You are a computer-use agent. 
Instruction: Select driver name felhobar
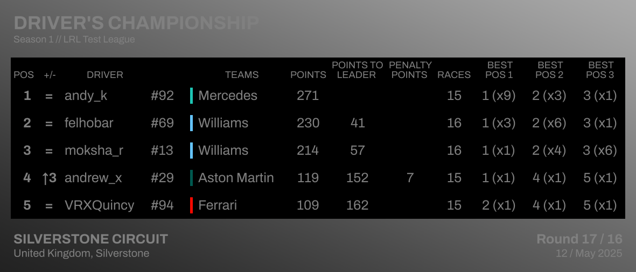click(89, 123)
